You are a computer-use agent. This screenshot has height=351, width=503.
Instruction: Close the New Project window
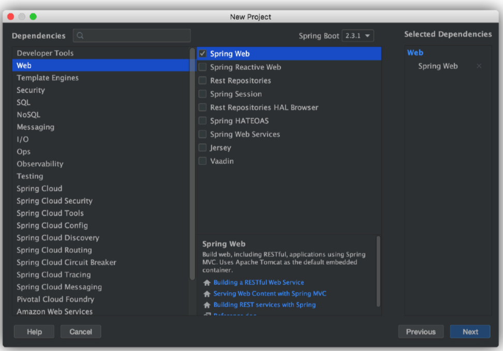click(x=10, y=17)
